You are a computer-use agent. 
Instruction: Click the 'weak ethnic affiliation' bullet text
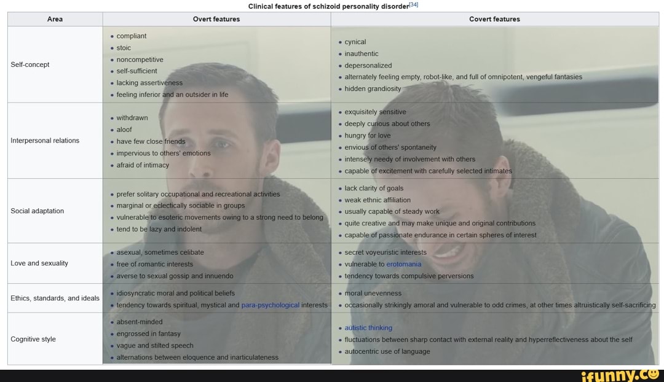point(377,200)
